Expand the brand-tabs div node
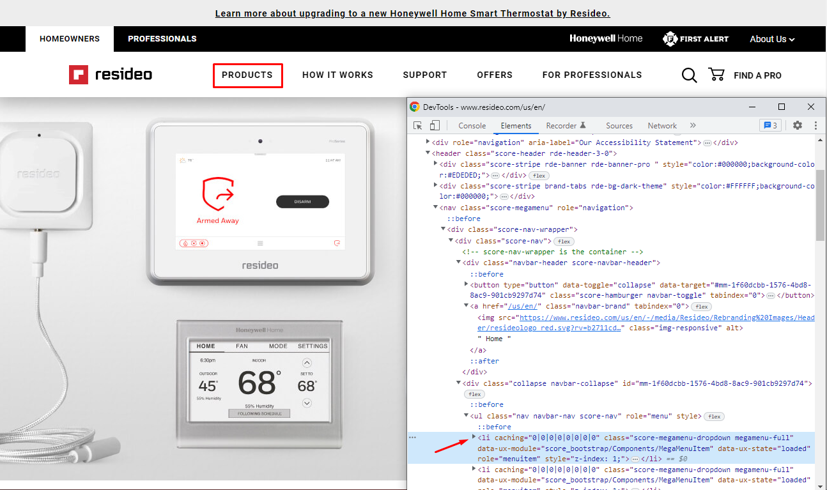Viewport: 827px width, 490px height. point(436,186)
